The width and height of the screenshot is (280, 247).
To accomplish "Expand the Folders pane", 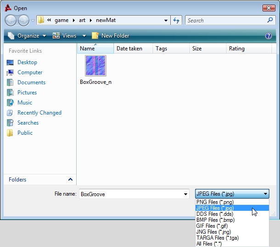I will (x=70, y=180).
